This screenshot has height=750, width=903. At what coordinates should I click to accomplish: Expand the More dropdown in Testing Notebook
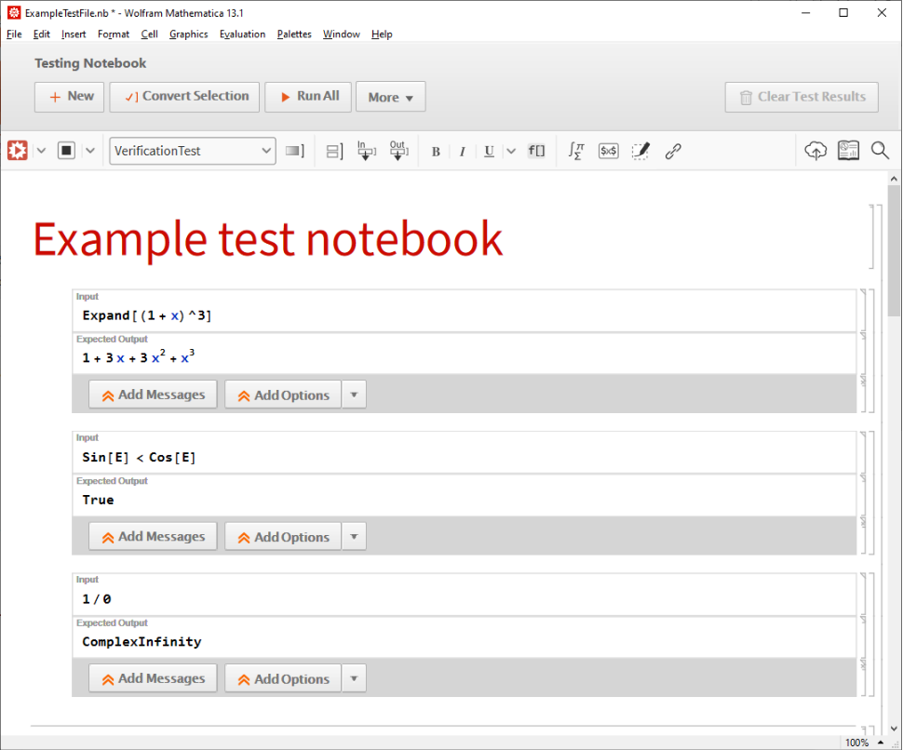[x=390, y=97]
